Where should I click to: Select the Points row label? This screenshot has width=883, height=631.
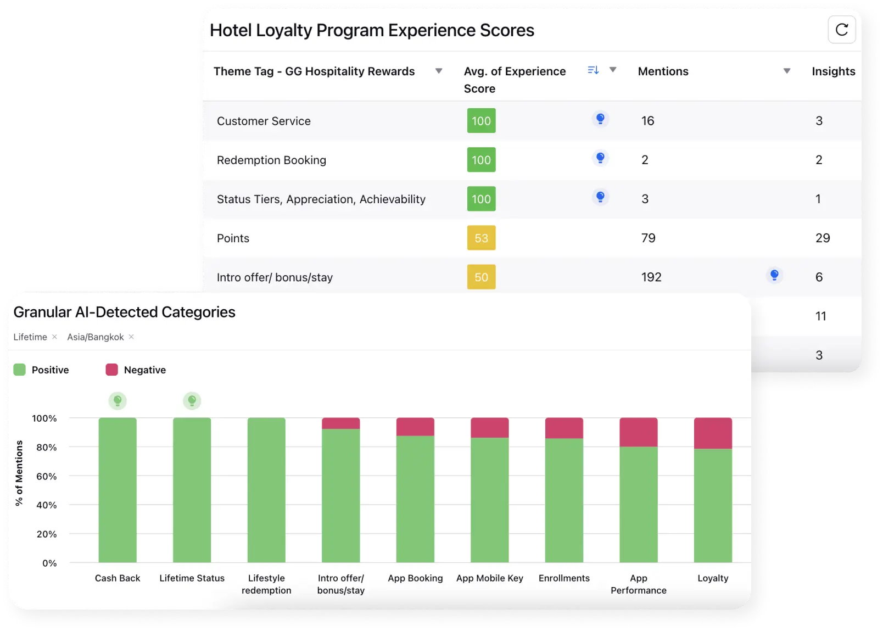click(233, 238)
